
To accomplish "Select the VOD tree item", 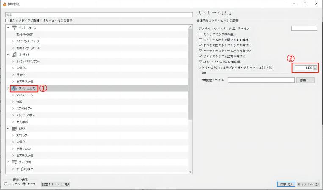I will click(19, 102).
